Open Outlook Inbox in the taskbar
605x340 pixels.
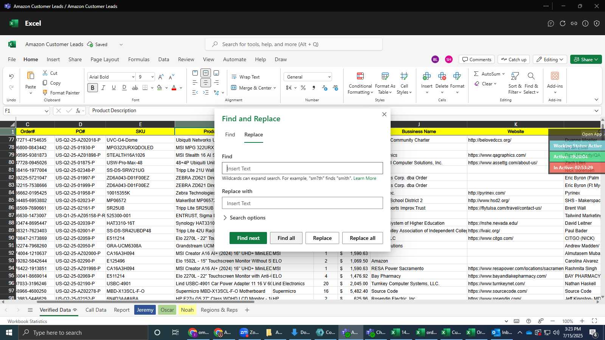(502, 332)
